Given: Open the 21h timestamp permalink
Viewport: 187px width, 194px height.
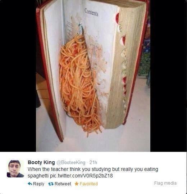Looking at the screenshot, I should click(x=93, y=162).
